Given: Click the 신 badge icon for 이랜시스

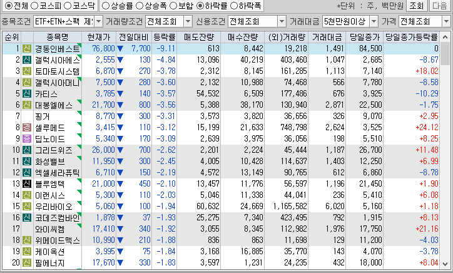Looking at the screenshot, I should [27, 195].
